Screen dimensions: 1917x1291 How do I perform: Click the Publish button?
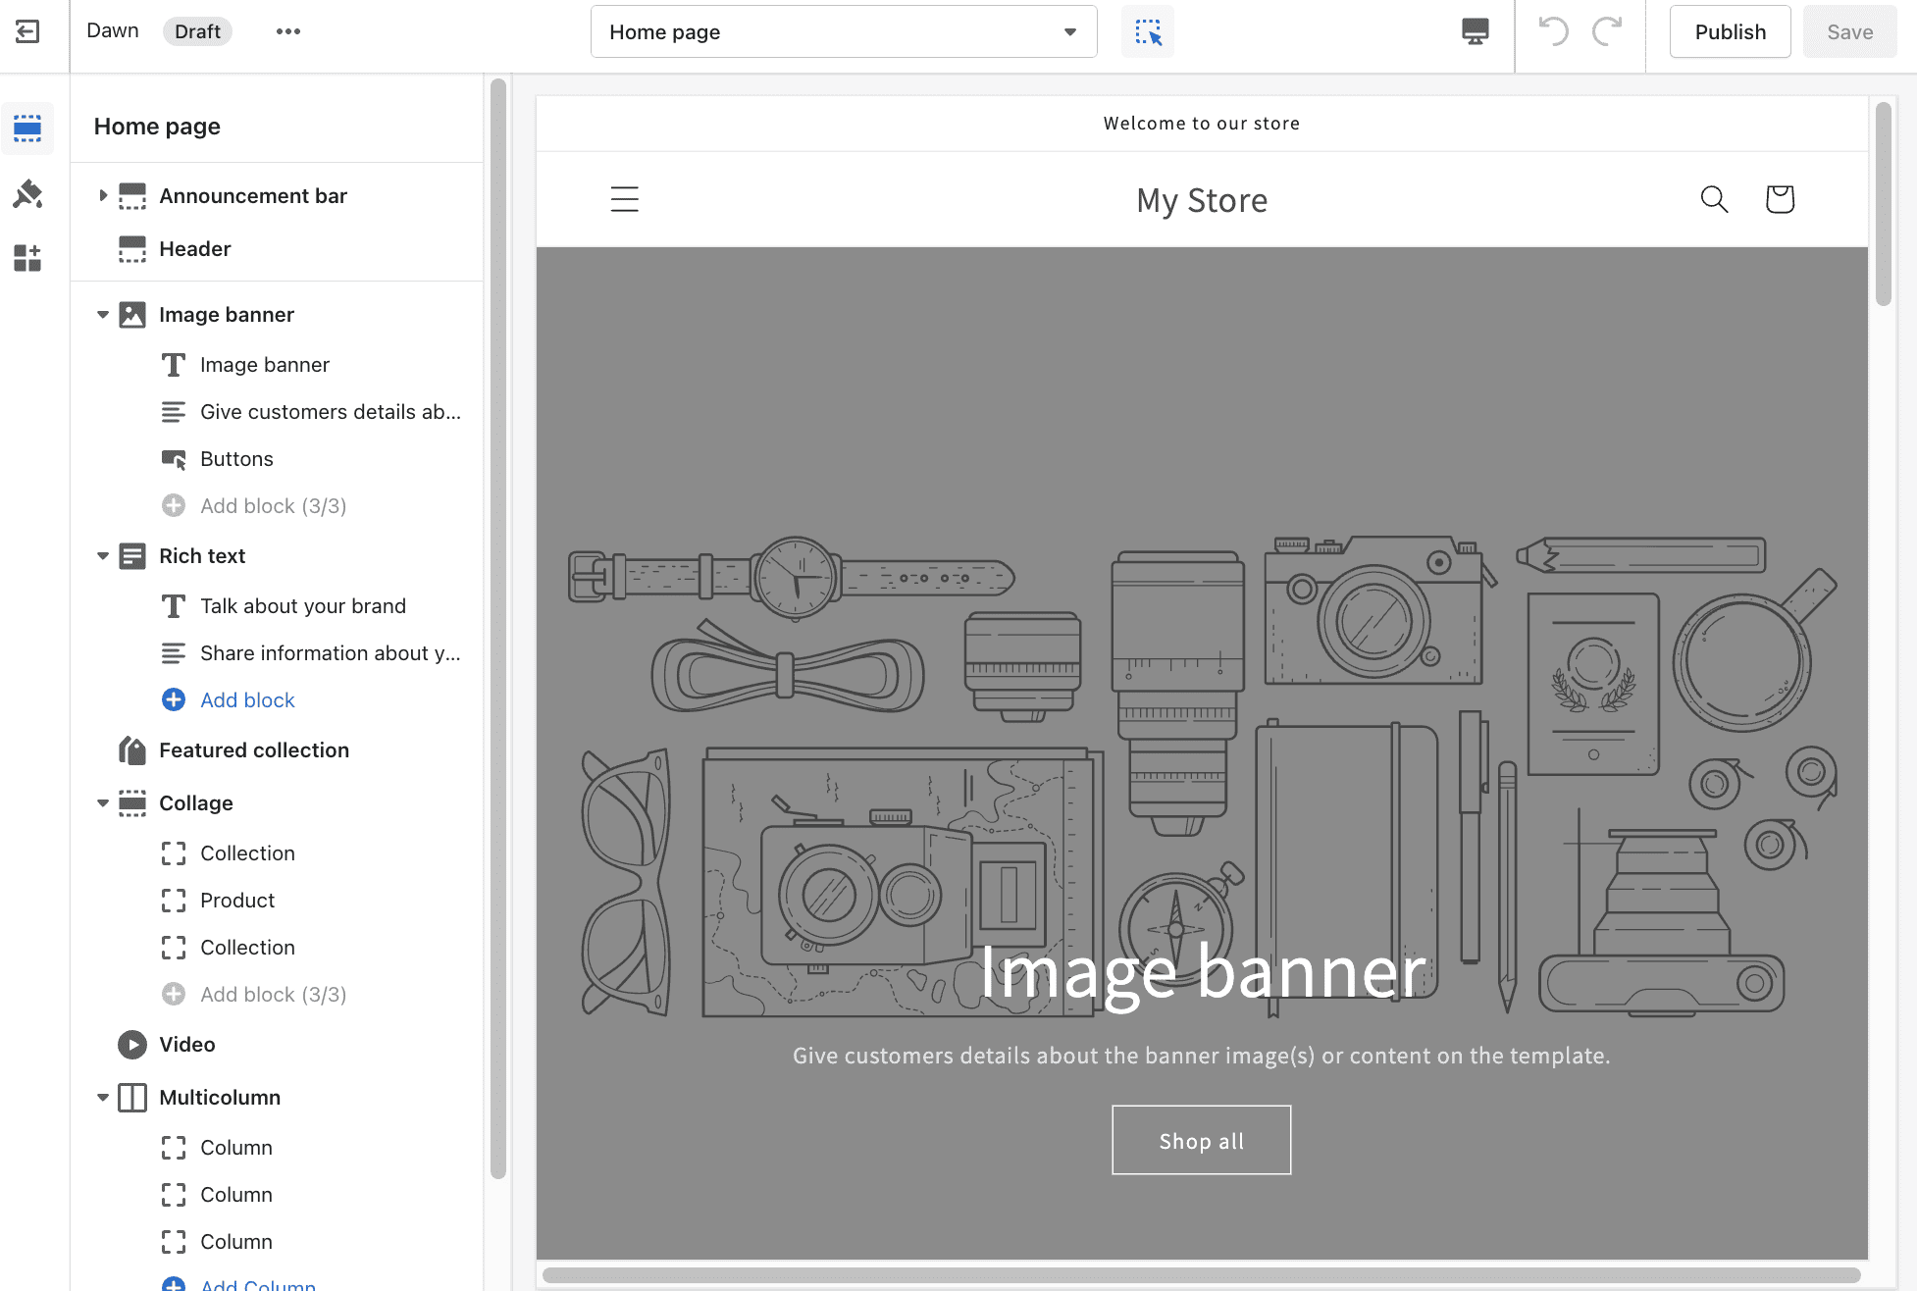point(1729,30)
